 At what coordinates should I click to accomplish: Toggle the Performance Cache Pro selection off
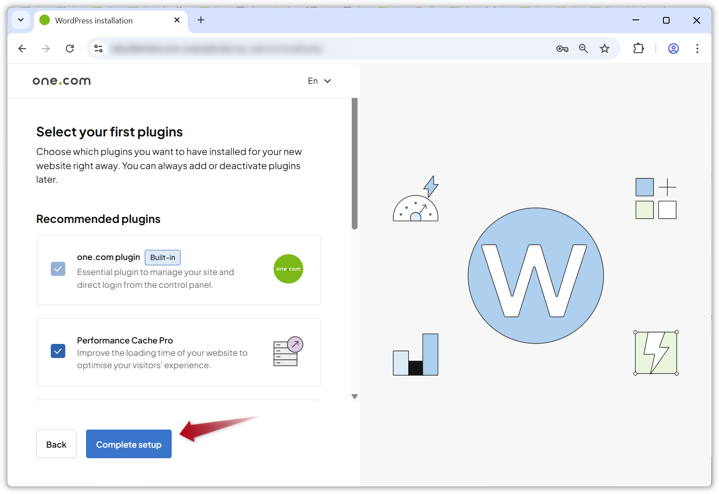58,351
